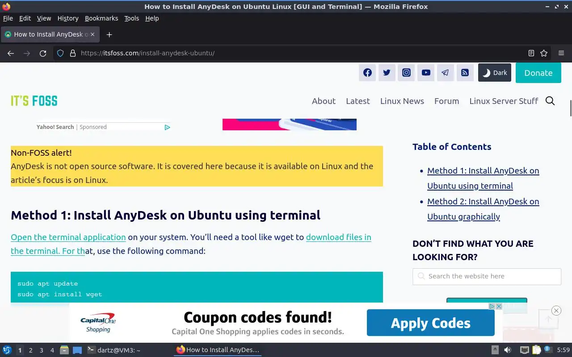Click the Capital One Shopping logo
Viewport: 572px width, 357px height.
pos(98,323)
